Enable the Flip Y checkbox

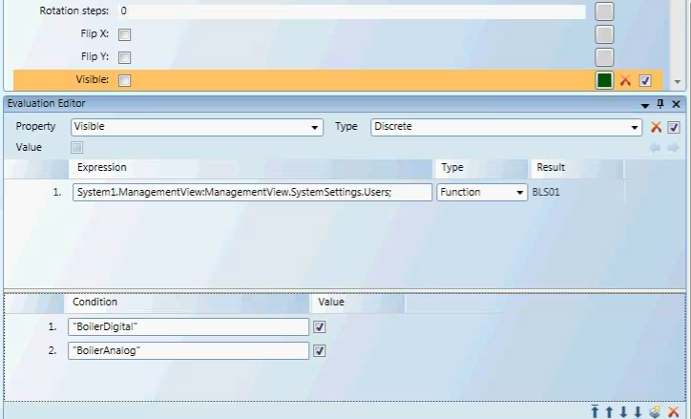pos(125,57)
